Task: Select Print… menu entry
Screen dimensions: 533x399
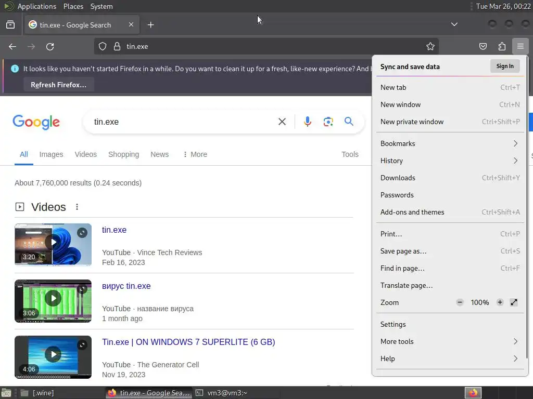Action: (x=450, y=234)
